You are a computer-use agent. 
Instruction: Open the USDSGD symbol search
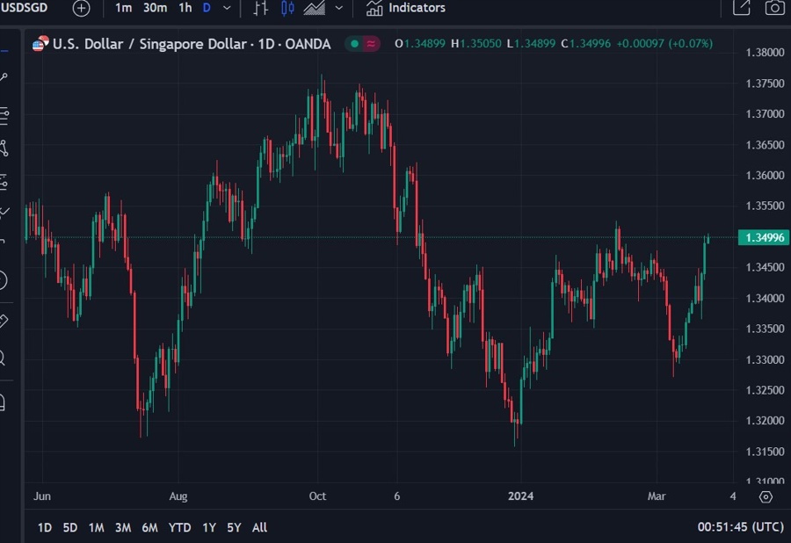coord(25,8)
